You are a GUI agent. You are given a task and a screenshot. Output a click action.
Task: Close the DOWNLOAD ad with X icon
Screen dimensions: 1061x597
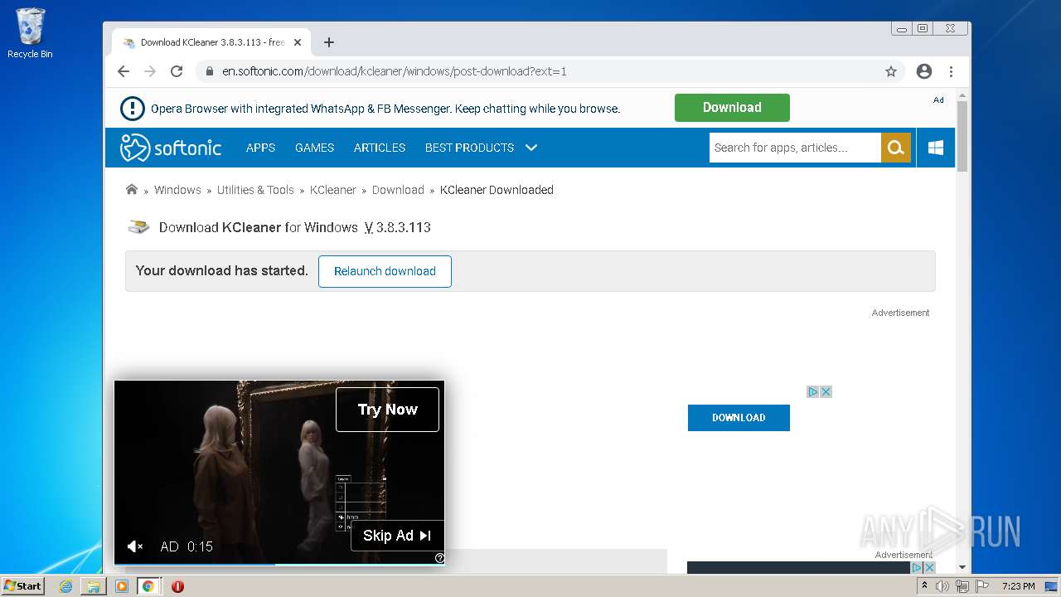pos(826,391)
